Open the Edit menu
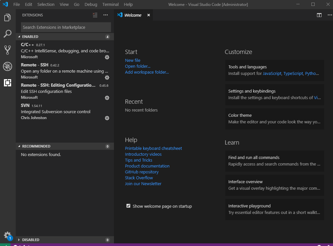The width and height of the screenshot is (333, 246). [x=28, y=5]
